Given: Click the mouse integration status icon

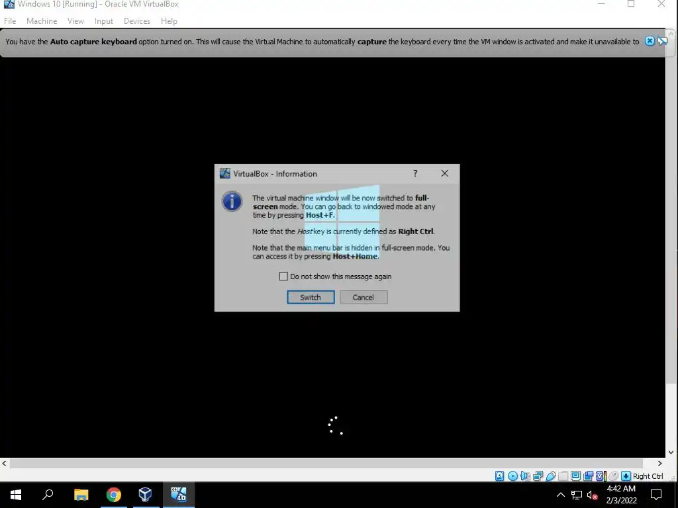Looking at the screenshot, I should click(x=614, y=476).
